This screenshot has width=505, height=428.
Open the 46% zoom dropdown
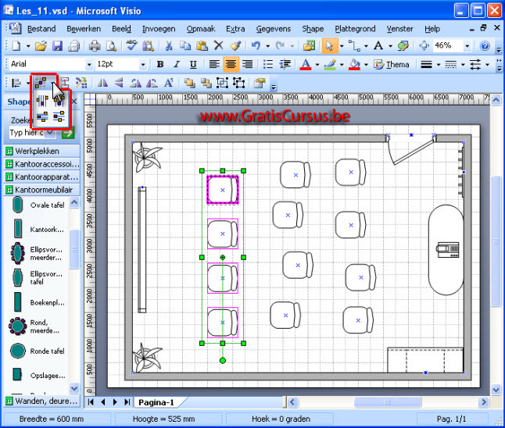467,46
